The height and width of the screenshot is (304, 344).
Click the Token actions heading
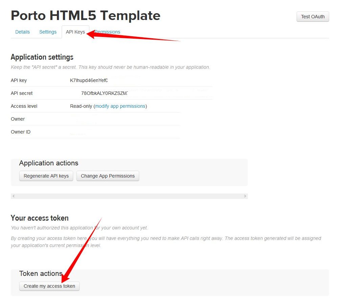(41, 273)
